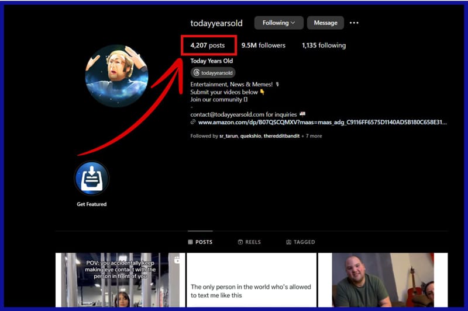
Task: Open the Amazon link in the bio
Action: click(322, 123)
